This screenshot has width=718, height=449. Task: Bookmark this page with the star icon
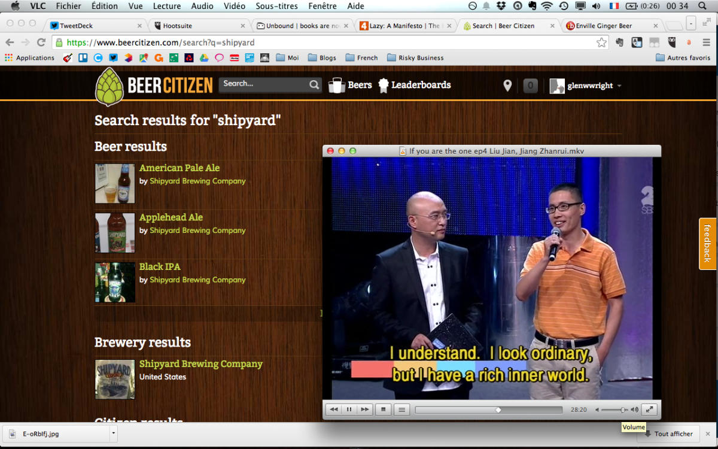point(601,43)
